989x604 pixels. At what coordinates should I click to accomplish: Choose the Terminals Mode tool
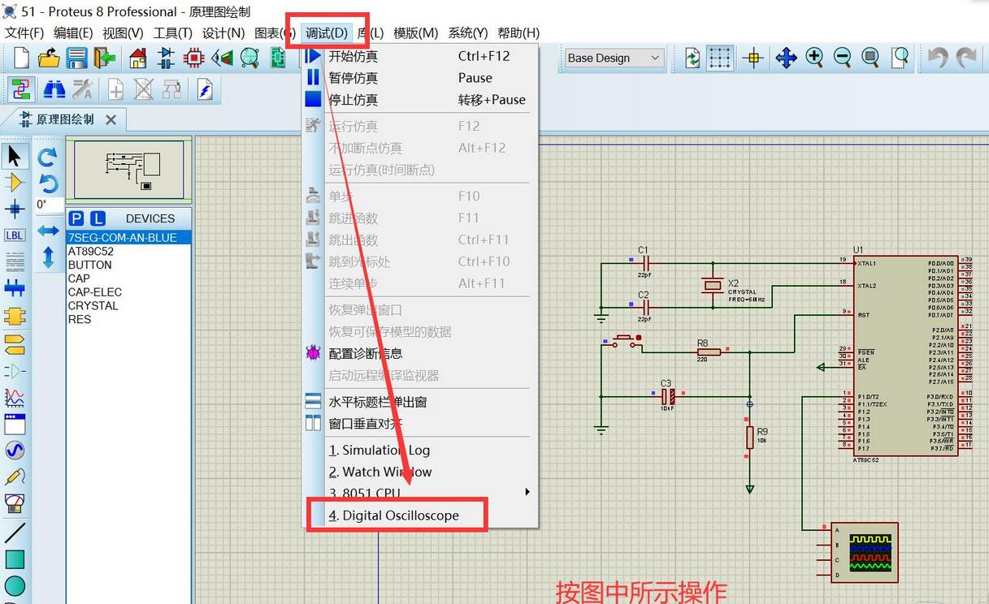pyautogui.click(x=15, y=343)
